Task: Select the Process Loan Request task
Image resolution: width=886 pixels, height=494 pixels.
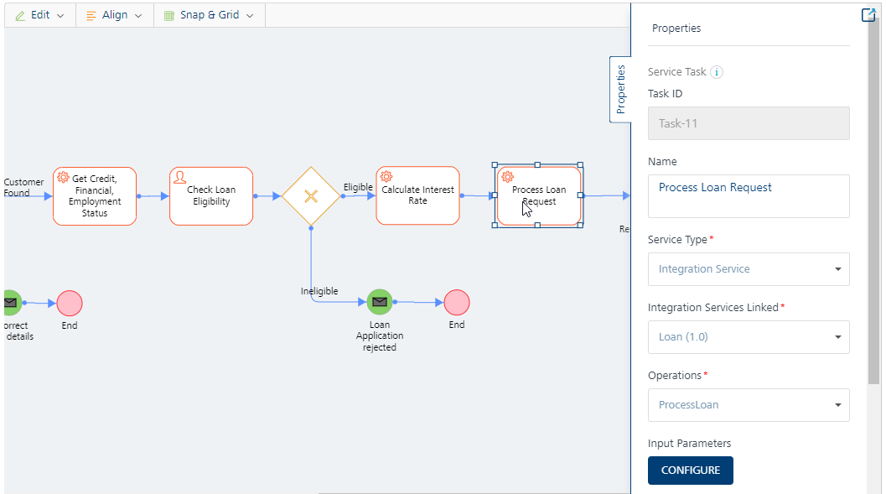Action: [x=539, y=195]
